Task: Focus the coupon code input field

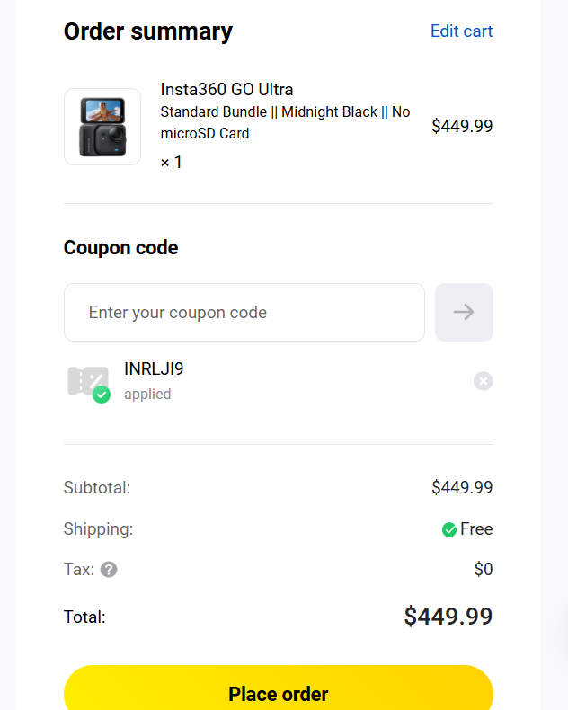Action: coord(244,313)
